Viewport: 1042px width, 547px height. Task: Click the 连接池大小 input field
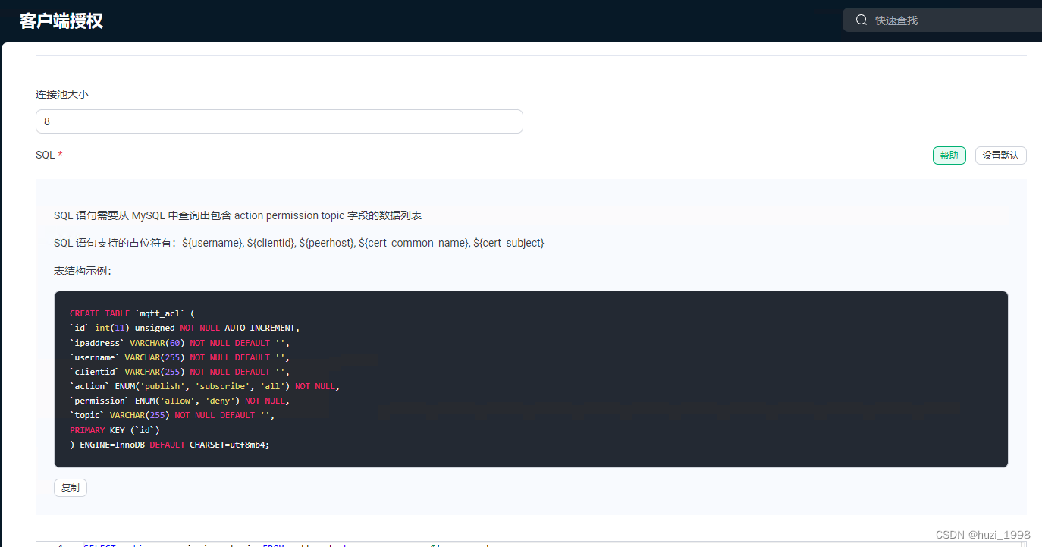[279, 121]
